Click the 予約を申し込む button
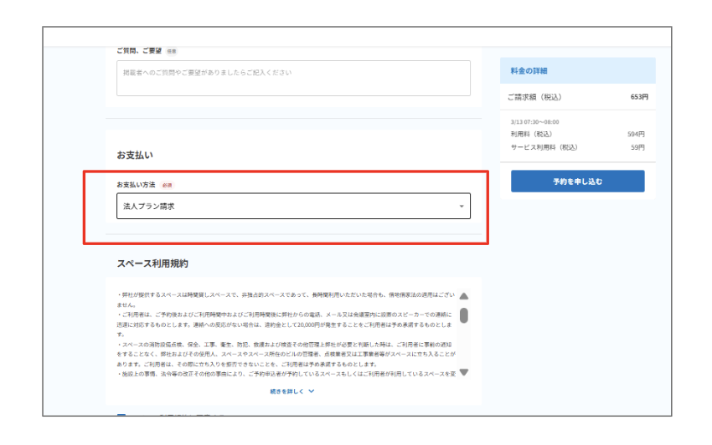 (578, 181)
